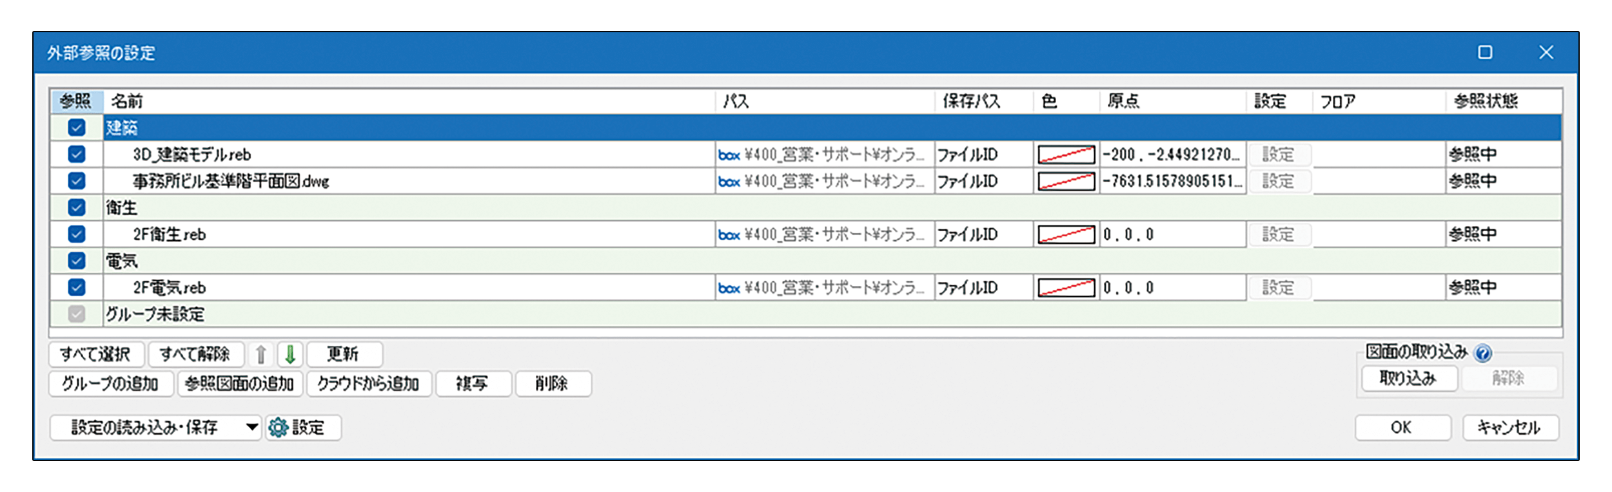This screenshot has height=492, width=1612.
Task: Open the ファイルID save path for 2F電気.reb
Action: point(967,288)
